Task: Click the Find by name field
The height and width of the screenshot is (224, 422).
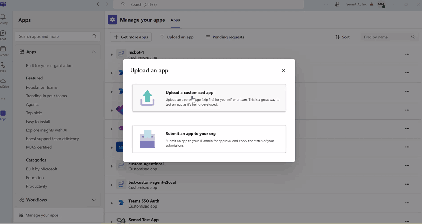Action: 386,37
